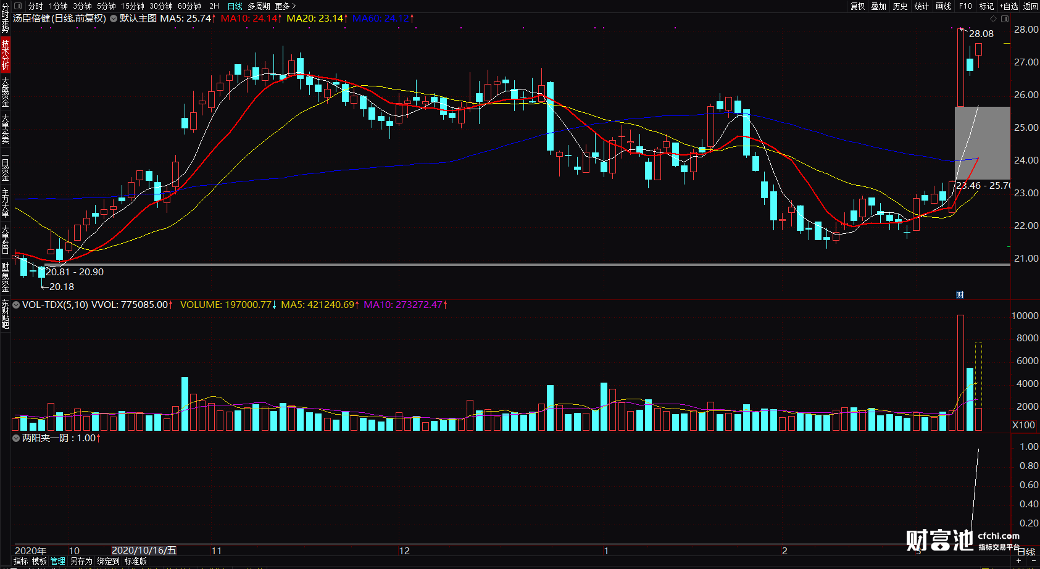This screenshot has height=569, width=1040.
Task: Select the 2H period
Action: [214, 6]
